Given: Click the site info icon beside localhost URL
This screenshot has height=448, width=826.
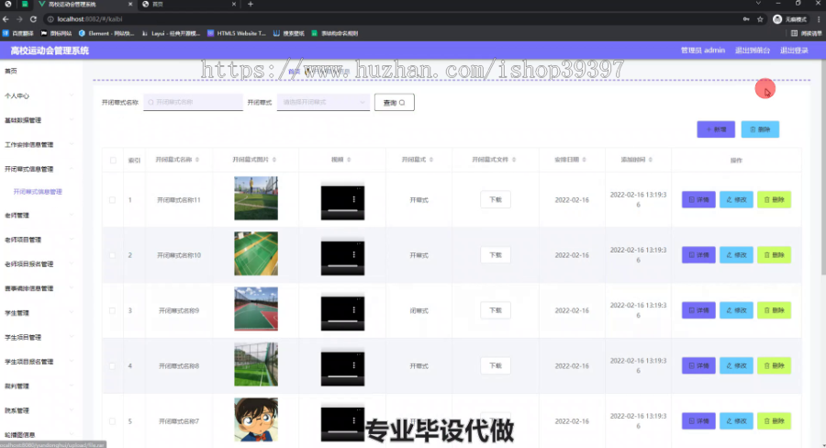Looking at the screenshot, I should pyautogui.click(x=50, y=19).
